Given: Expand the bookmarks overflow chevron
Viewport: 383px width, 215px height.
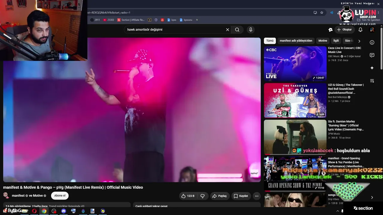Looking at the screenshot, I should point(197,20).
